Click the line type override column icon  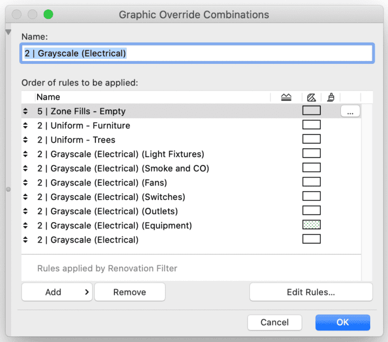[x=287, y=97]
